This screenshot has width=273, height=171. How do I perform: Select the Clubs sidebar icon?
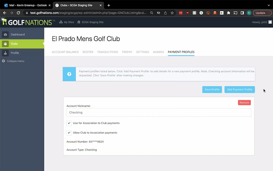point(5,44)
